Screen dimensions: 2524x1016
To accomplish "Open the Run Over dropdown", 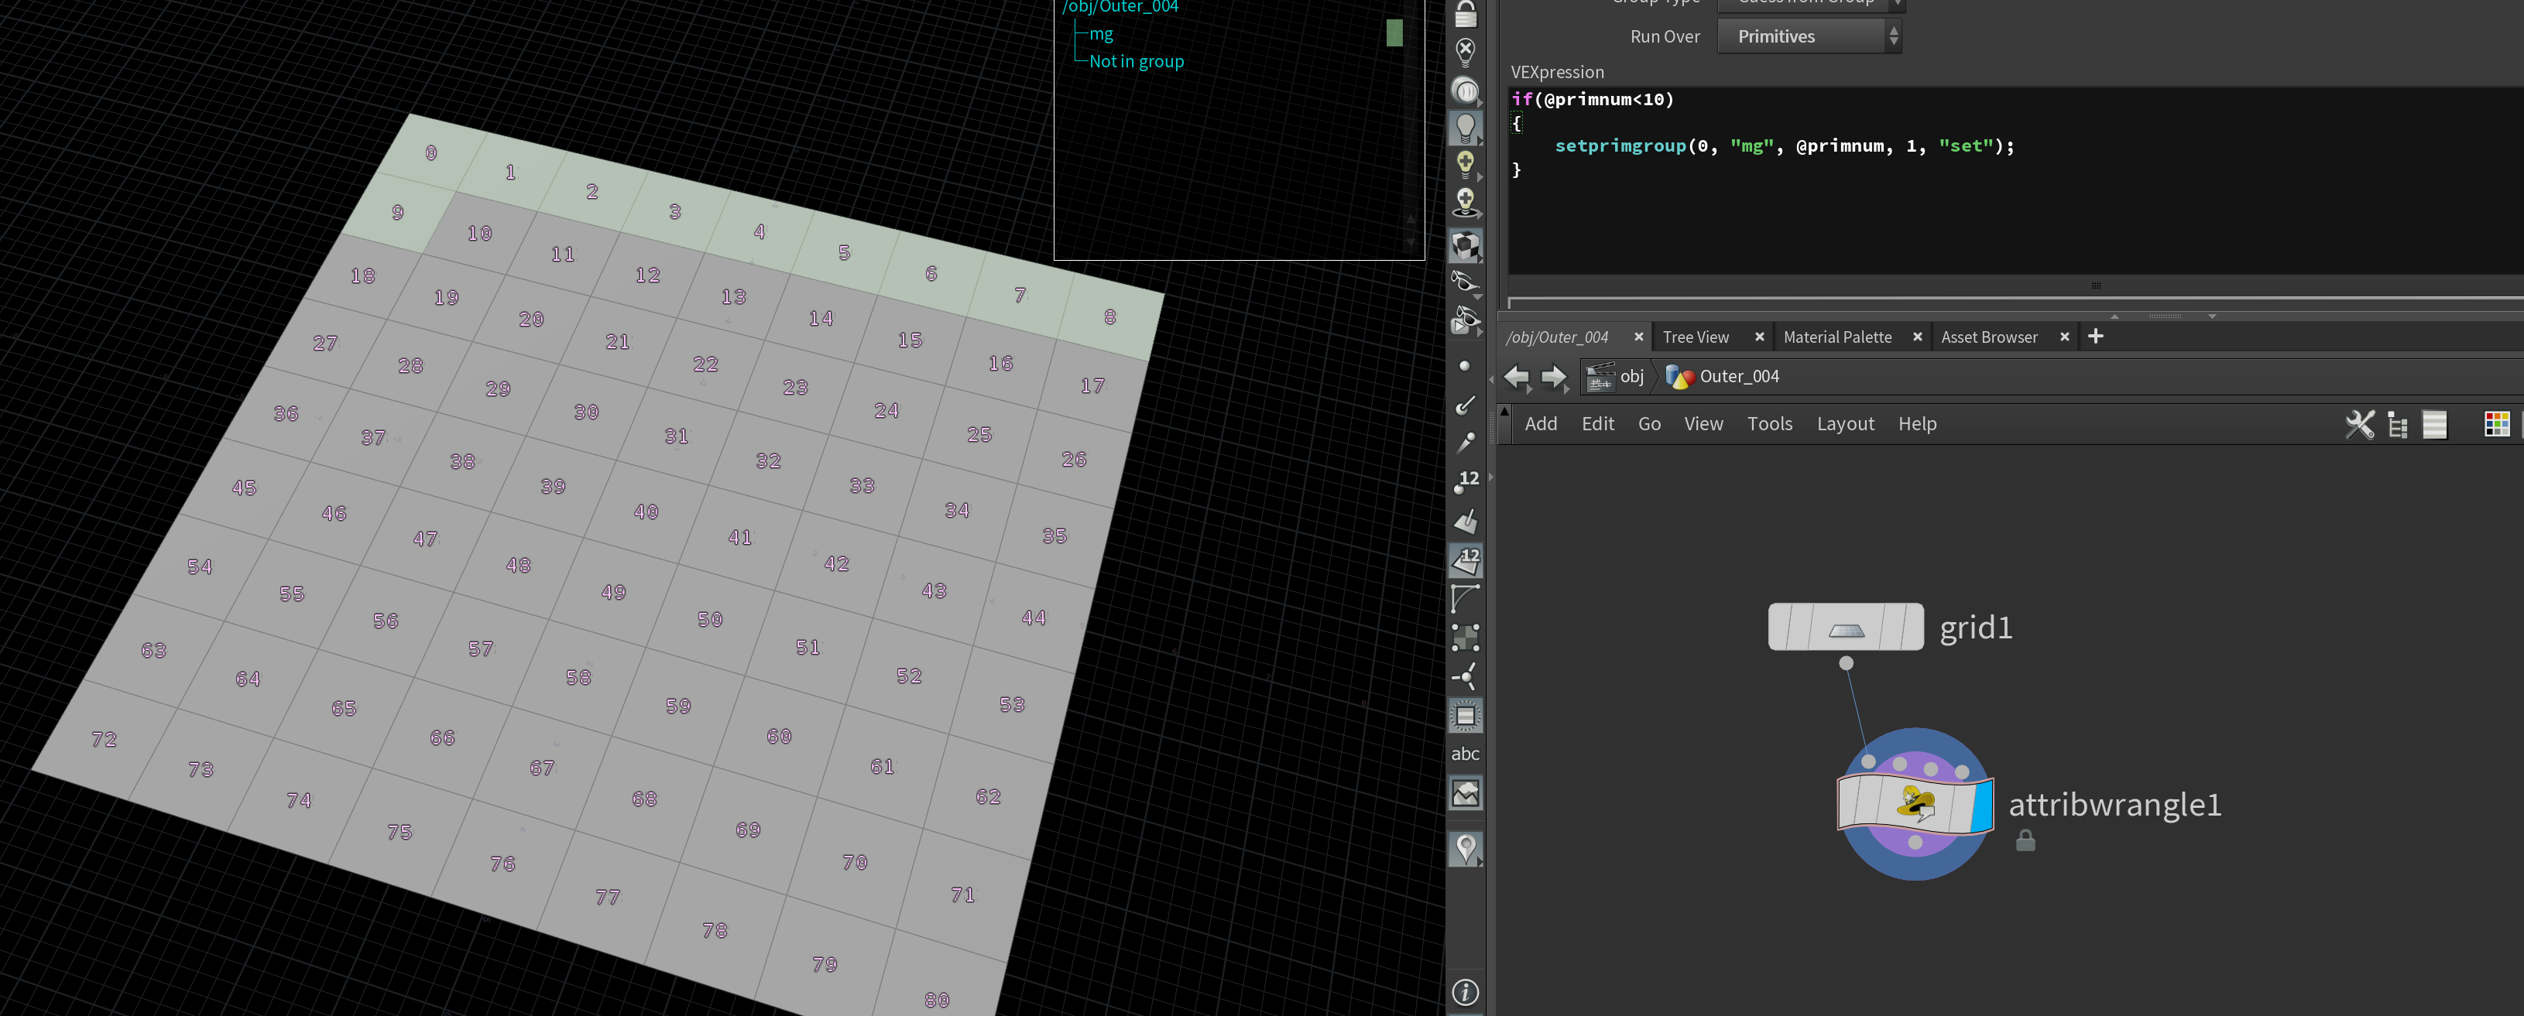I will (1808, 37).
